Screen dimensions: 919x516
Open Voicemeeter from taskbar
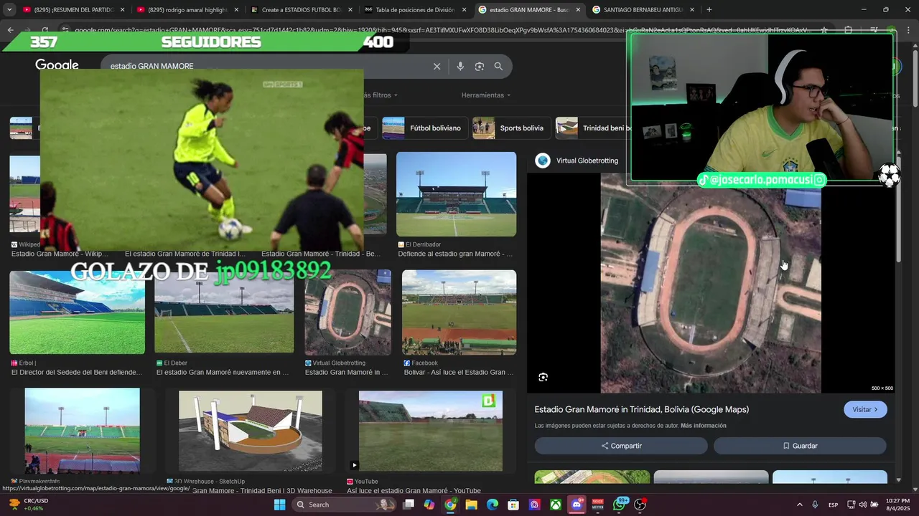click(597, 505)
